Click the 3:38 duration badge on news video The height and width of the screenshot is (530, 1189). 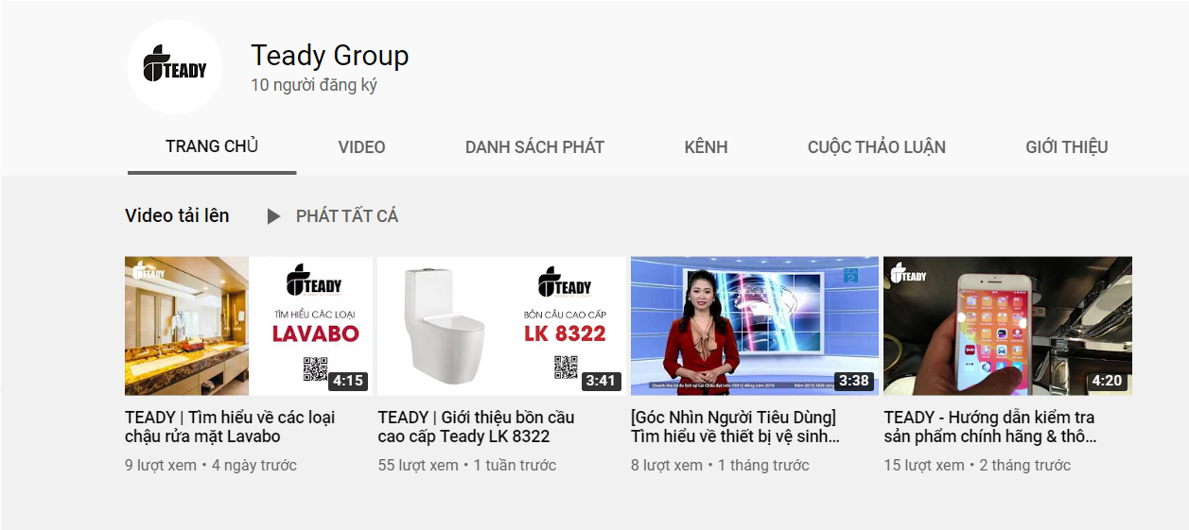coord(853,381)
